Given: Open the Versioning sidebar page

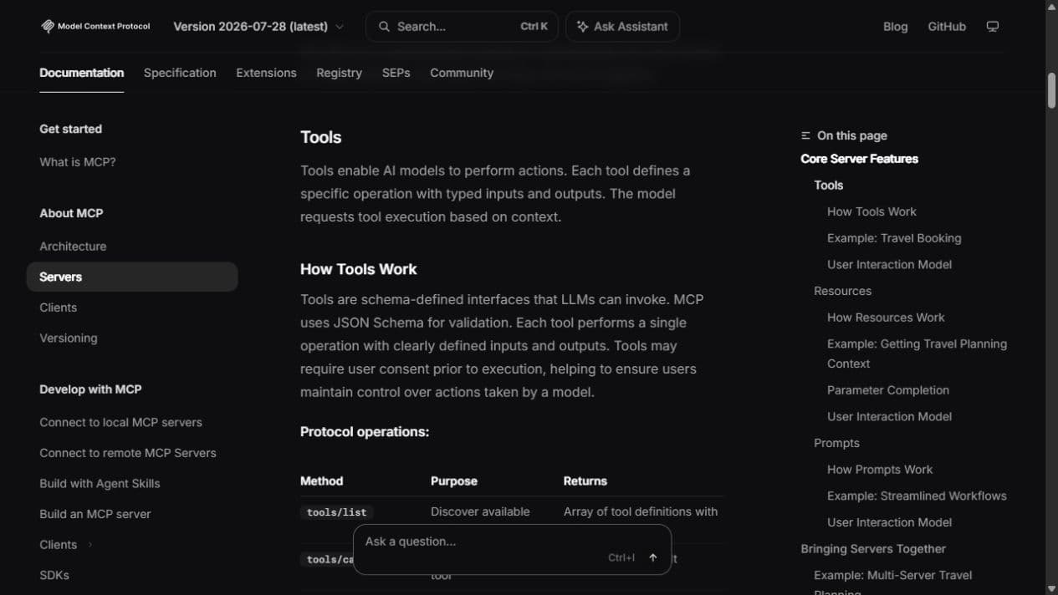Looking at the screenshot, I should [x=69, y=338].
